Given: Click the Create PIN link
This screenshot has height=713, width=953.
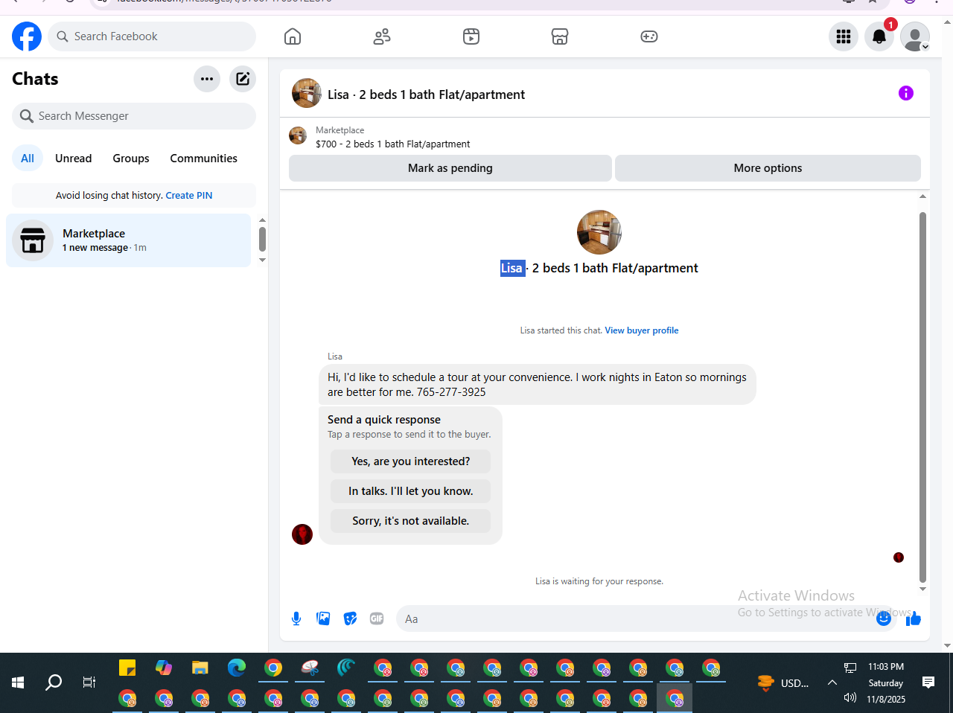Looking at the screenshot, I should [x=189, y=196].
